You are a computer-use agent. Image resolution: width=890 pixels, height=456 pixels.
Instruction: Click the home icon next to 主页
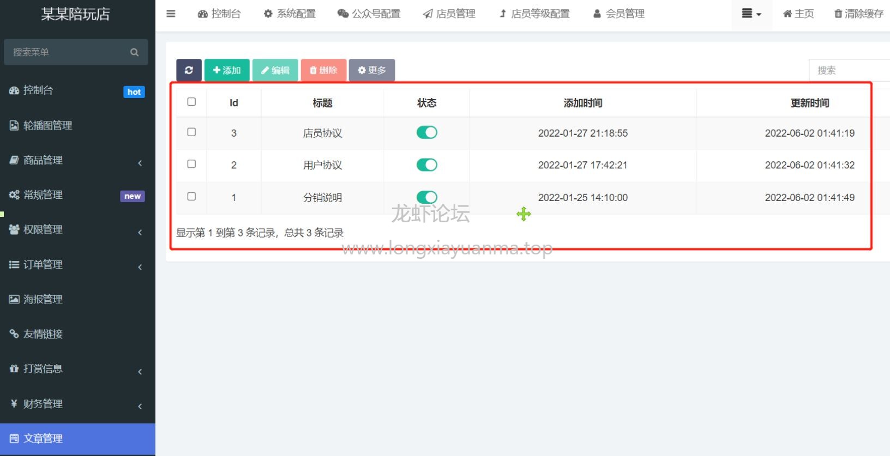tap(787, 14)
